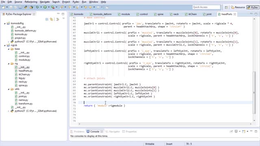This screenshot has height=146, width=260.
Task: Collapse the rigLib project
Action: (x=5, y=45)
